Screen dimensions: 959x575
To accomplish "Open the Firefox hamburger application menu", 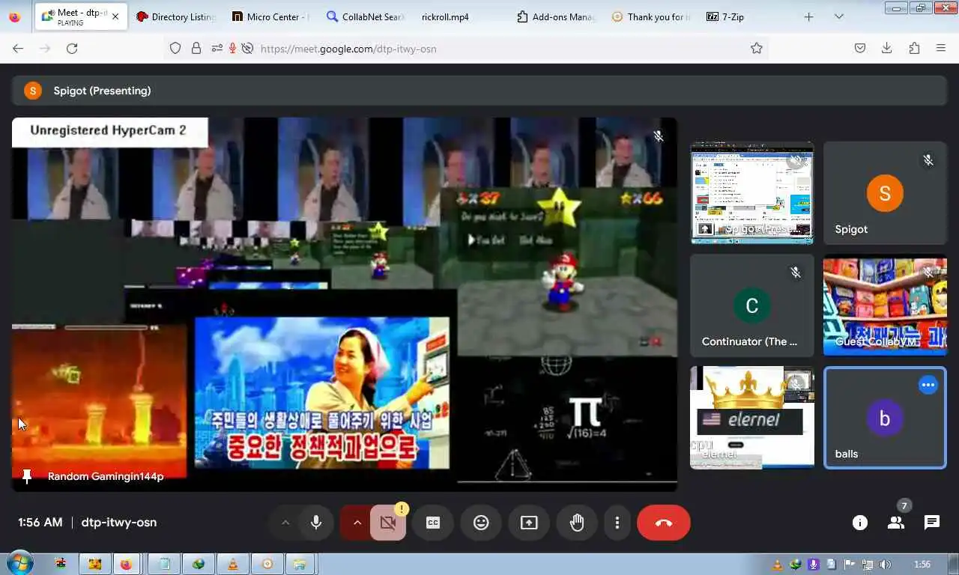I will [x=941, y=48].
